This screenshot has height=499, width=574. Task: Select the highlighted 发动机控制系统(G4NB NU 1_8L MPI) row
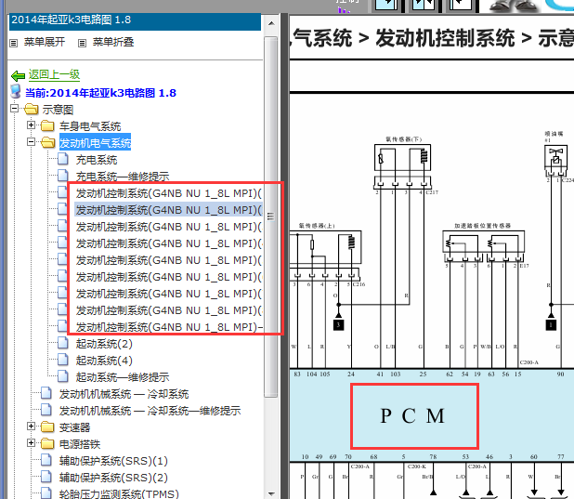pos(168,210)
